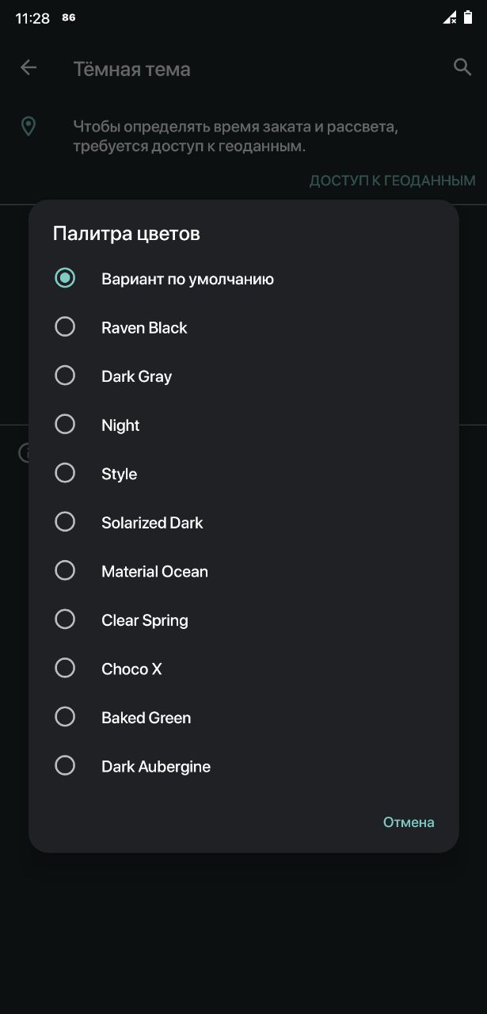Screen dimensions: 487x1014
Task: Tap the Тёмная тема page title
Action: pos(131,69)
